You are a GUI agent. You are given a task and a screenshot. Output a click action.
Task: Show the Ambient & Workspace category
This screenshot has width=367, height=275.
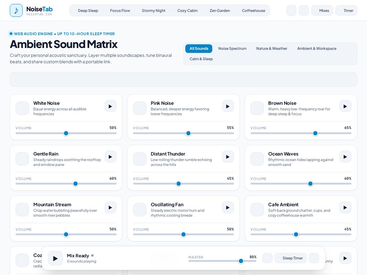(317, 49)
